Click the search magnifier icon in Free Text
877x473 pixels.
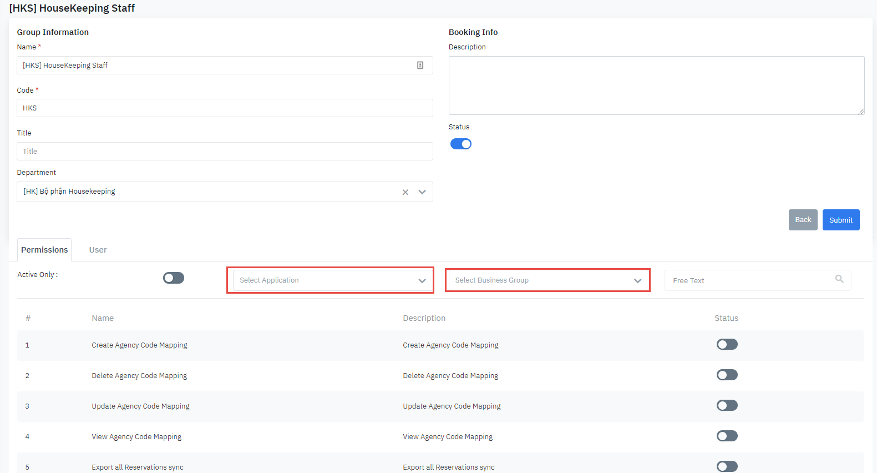(x=839, y=279)
